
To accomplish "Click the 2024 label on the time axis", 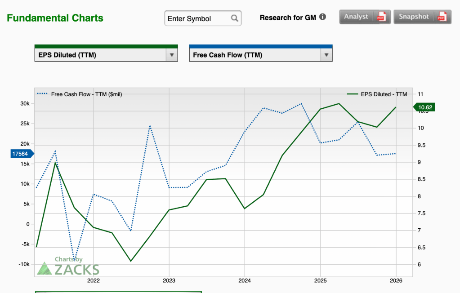I will 244,281.
